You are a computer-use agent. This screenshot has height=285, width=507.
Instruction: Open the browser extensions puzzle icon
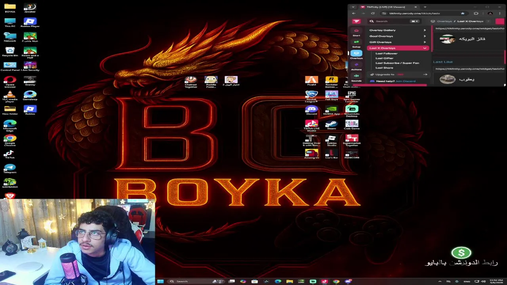(x=476, y=13)
